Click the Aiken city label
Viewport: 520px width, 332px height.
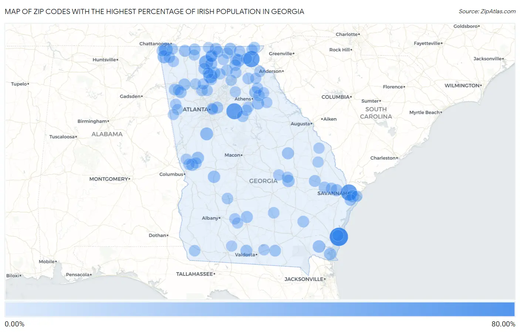pos(330,119)
